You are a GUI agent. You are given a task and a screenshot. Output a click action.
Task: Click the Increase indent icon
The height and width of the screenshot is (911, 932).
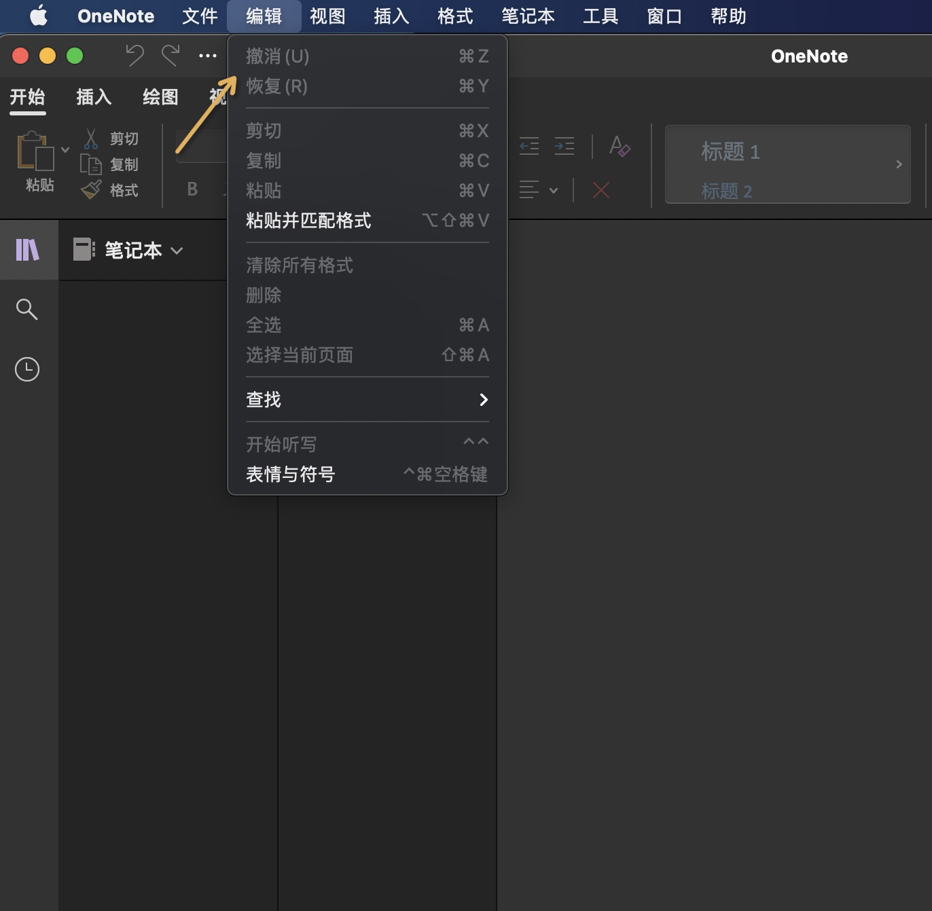[x=564, y=146]
